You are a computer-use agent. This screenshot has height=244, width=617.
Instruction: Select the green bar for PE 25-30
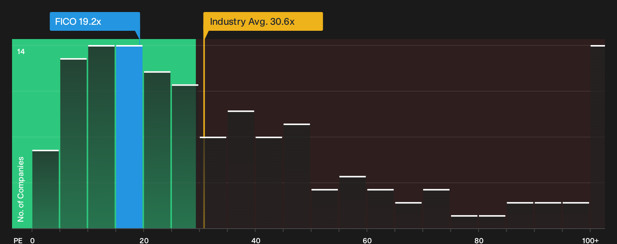[185, 157]
